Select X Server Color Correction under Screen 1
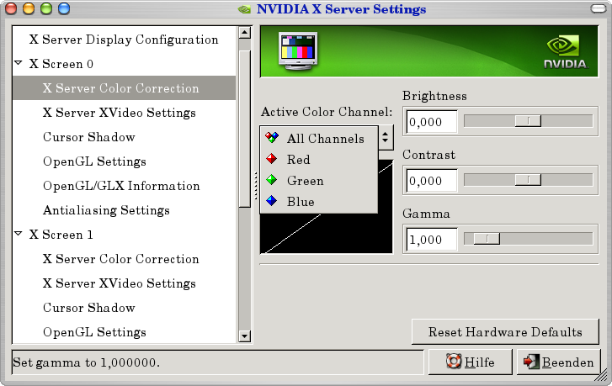612x386 pixels. click(121, 259)
